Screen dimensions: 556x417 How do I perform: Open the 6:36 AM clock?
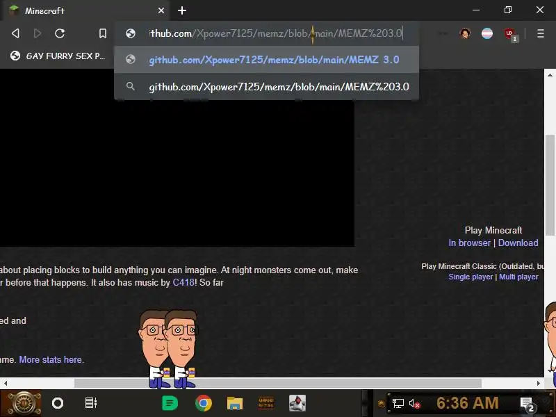(x=467, y=403)
